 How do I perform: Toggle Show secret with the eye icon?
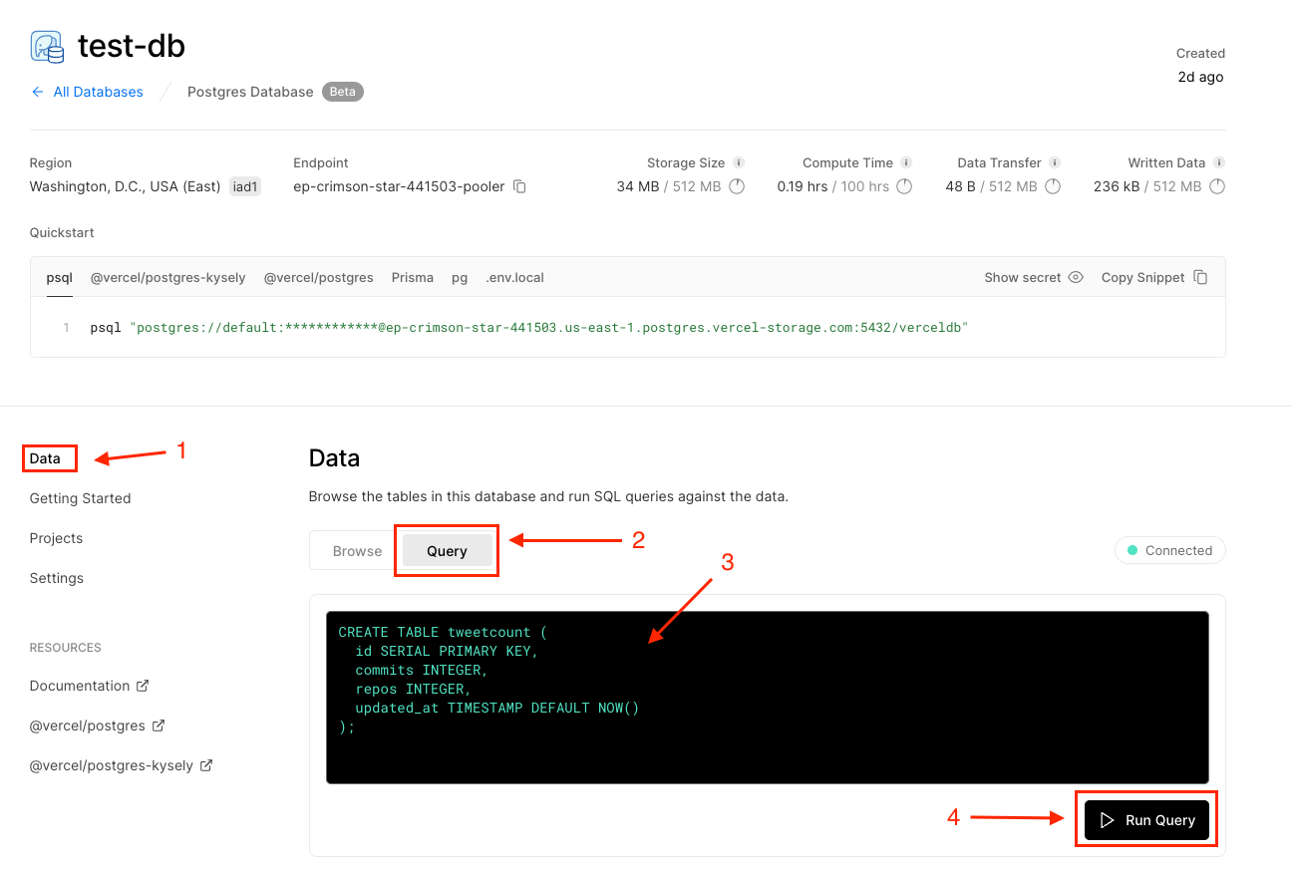coord(1076,277)
